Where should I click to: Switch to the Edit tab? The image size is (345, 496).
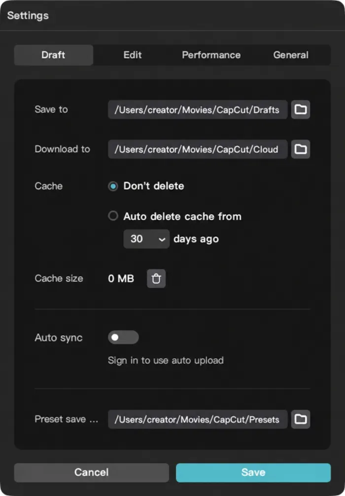(133, 55)
